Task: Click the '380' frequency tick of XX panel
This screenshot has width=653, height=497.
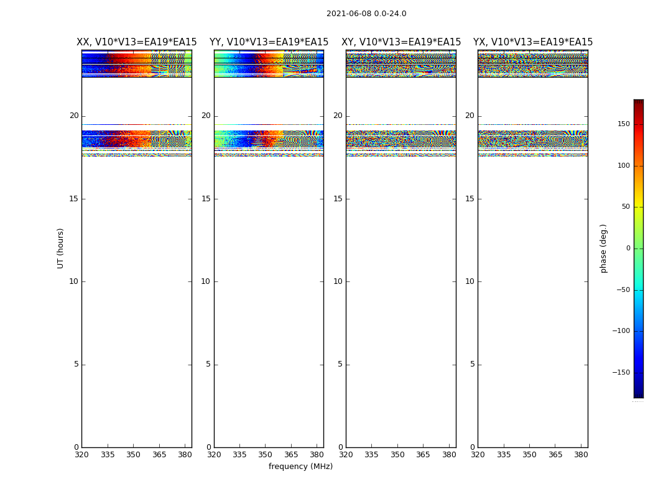Action: (x=185, y=455)
